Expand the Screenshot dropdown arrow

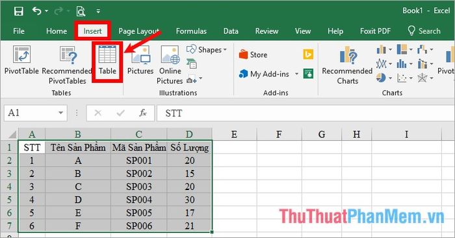coord(201,78)
